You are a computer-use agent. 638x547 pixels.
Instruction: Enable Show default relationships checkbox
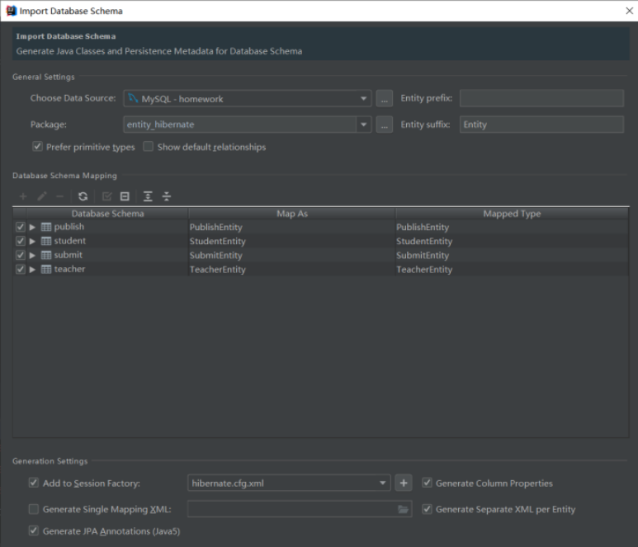point(148,146)
